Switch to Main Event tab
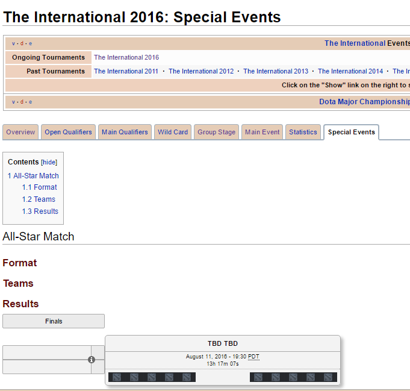410x391 pixels. click(x=262, y=132)
